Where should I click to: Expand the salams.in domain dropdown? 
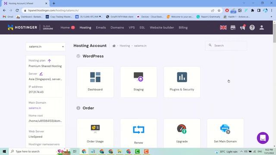coord(46,46)
